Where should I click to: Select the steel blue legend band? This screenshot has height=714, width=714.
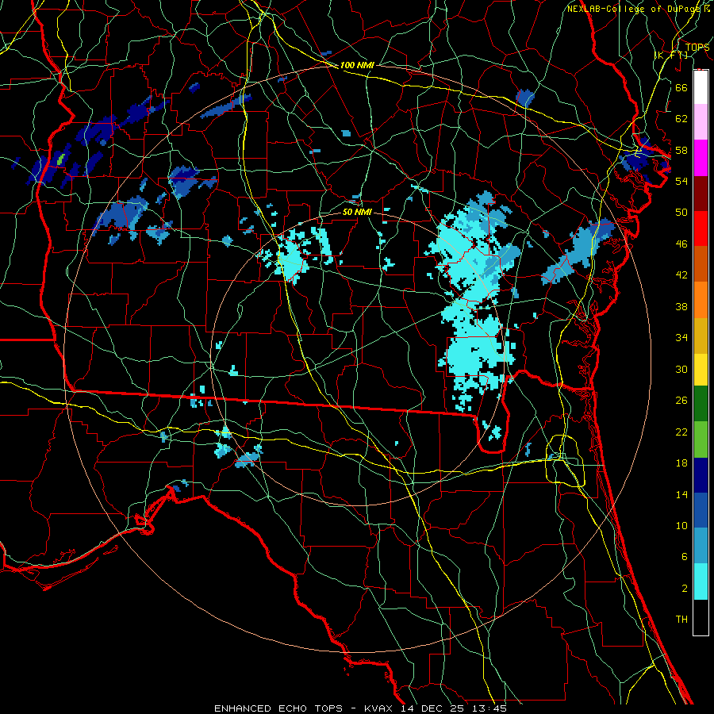point(701,545)
